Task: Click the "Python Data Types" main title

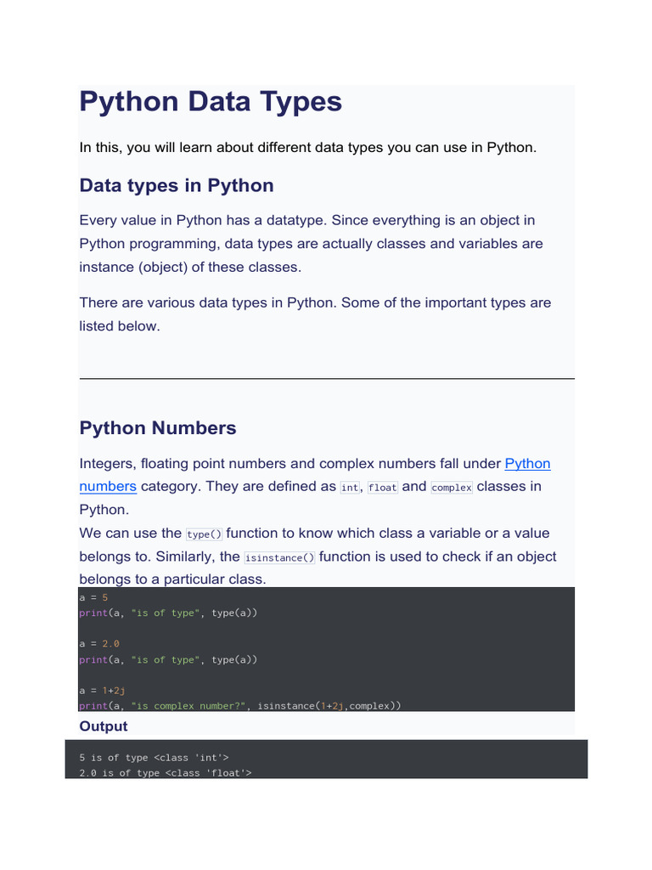Action: (x=211, y=102)
